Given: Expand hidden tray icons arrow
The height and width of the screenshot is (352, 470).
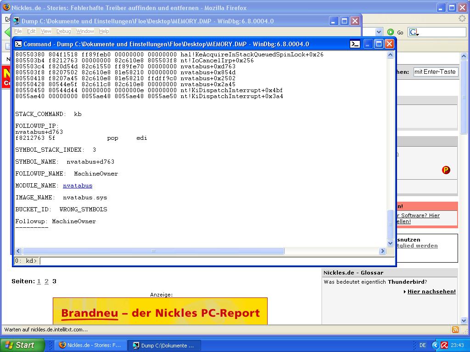Looking at the screenshot, I should (x=435, y=345).
